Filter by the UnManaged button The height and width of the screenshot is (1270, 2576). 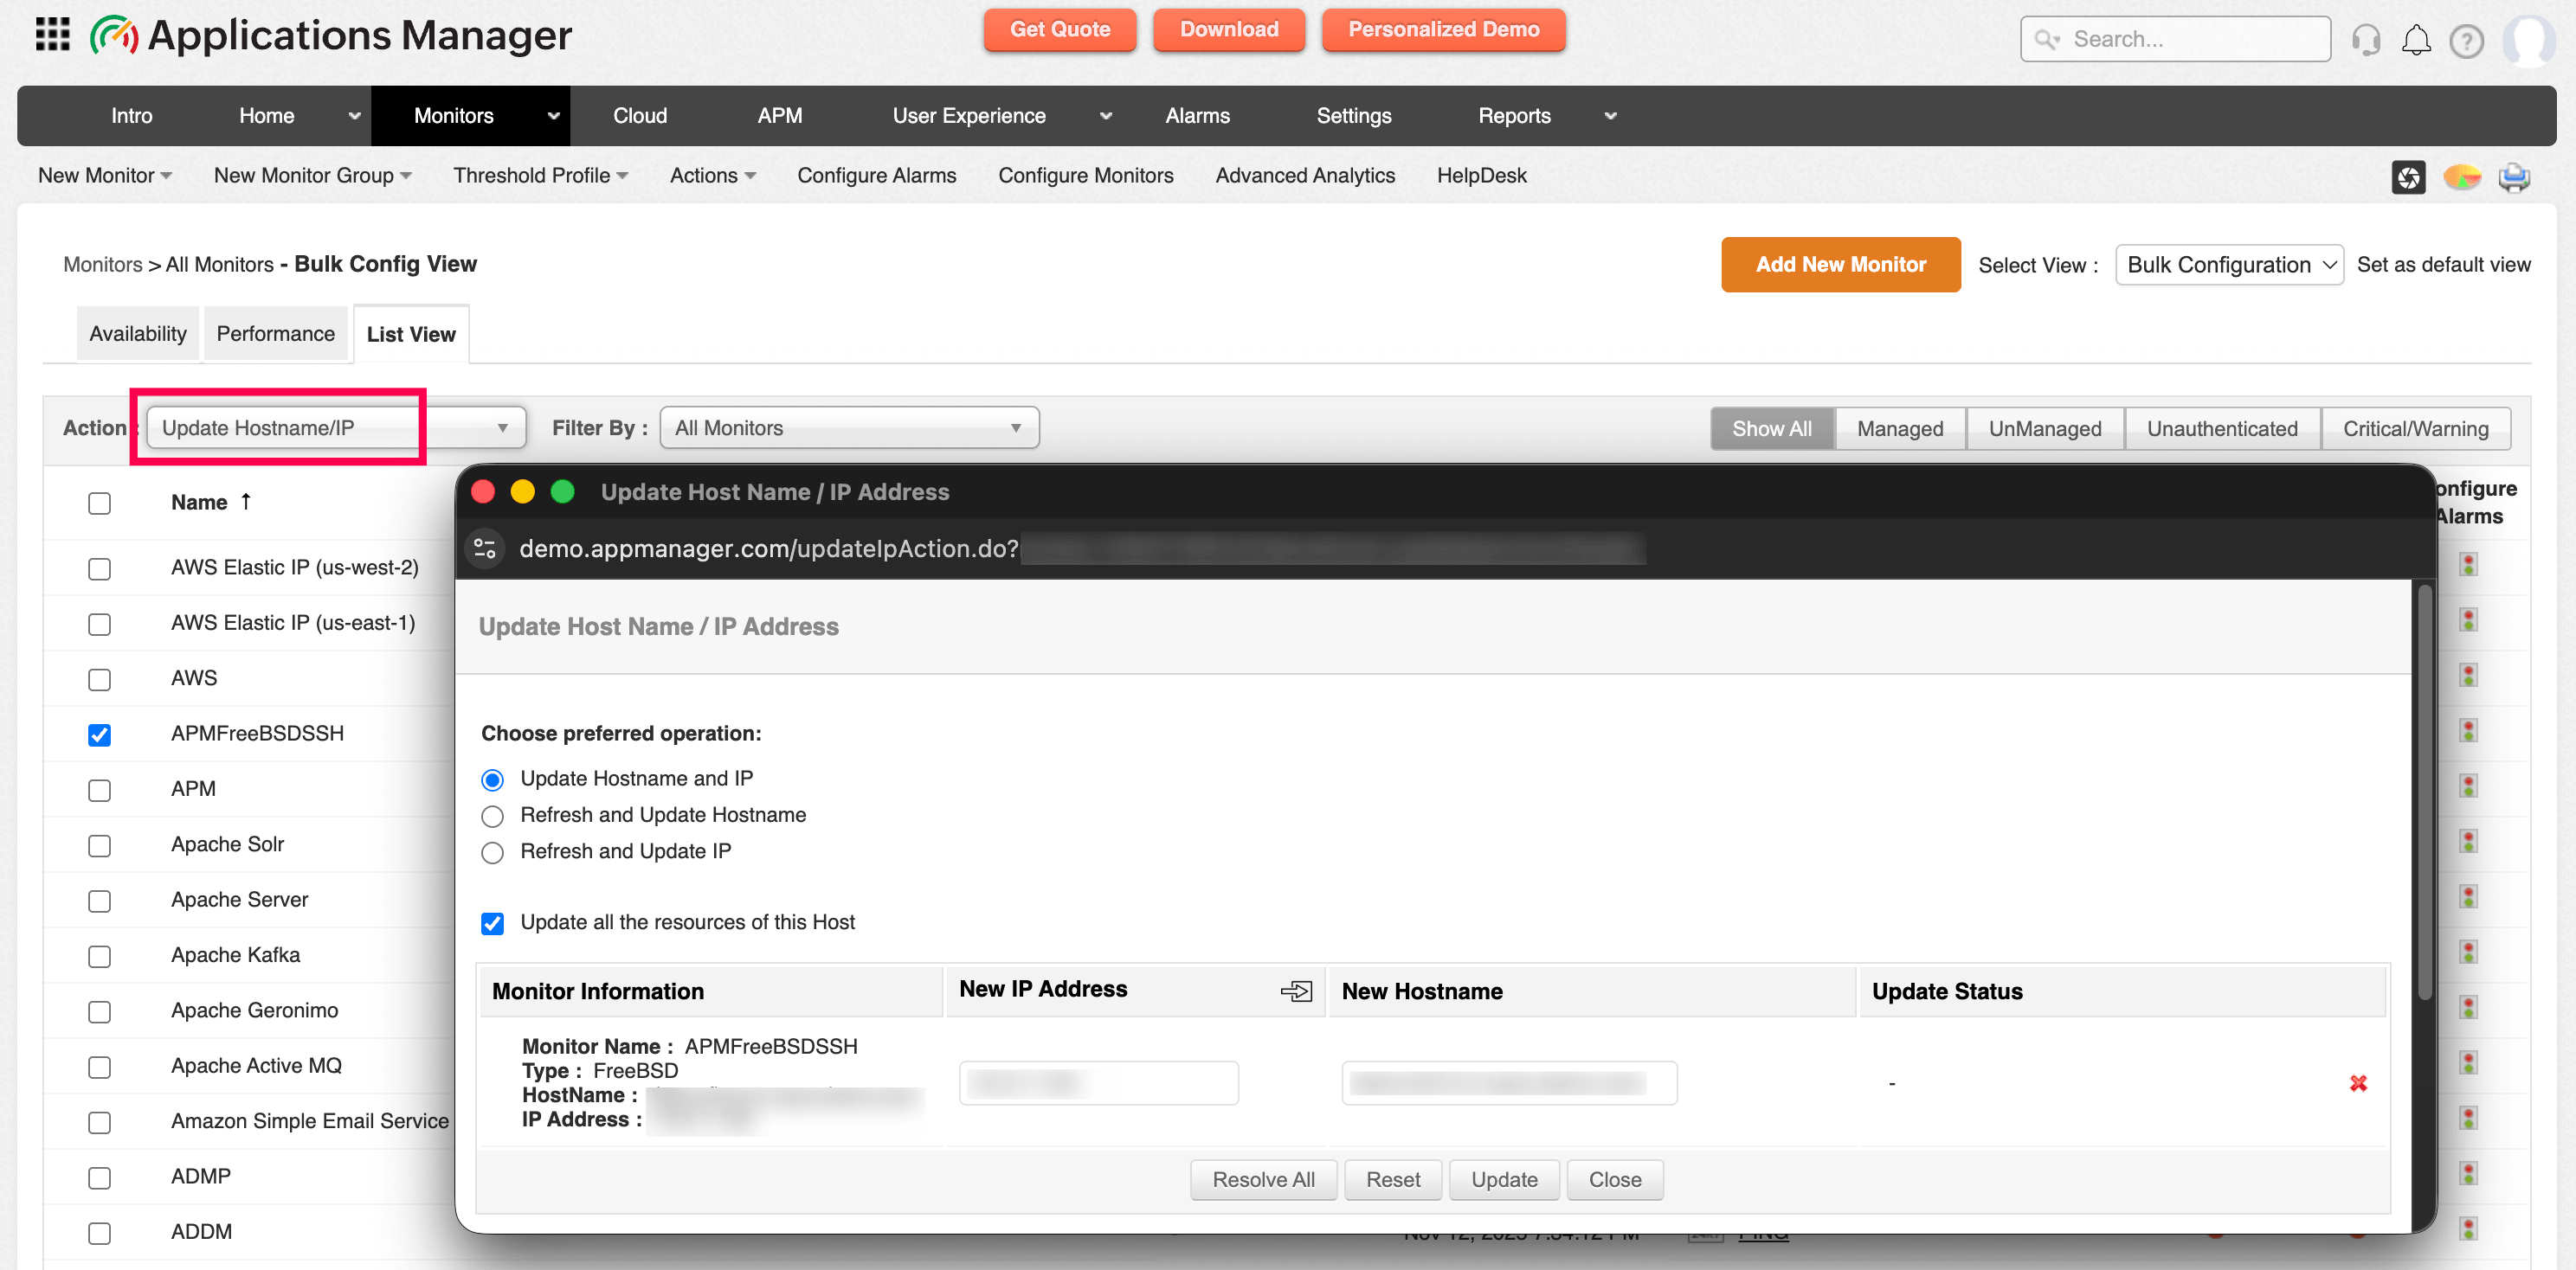[x=2044, y=428]
